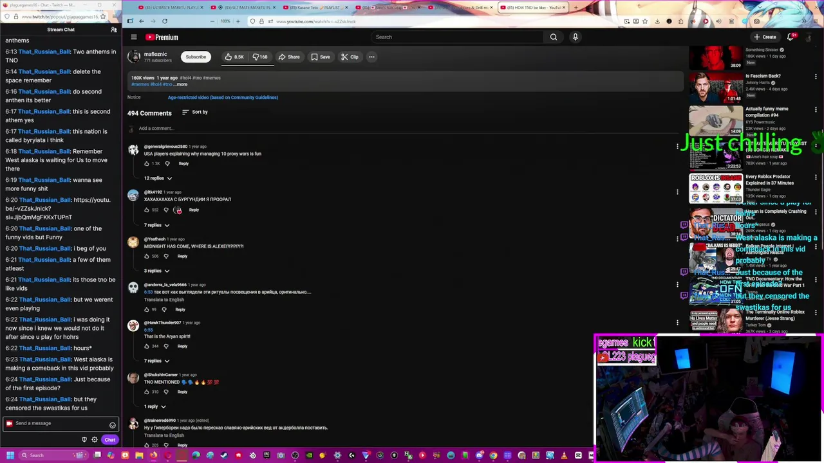Click the YouTube search magnifier button
The height and width of the screenshot is (463, 824).
[x=553, y=37]
